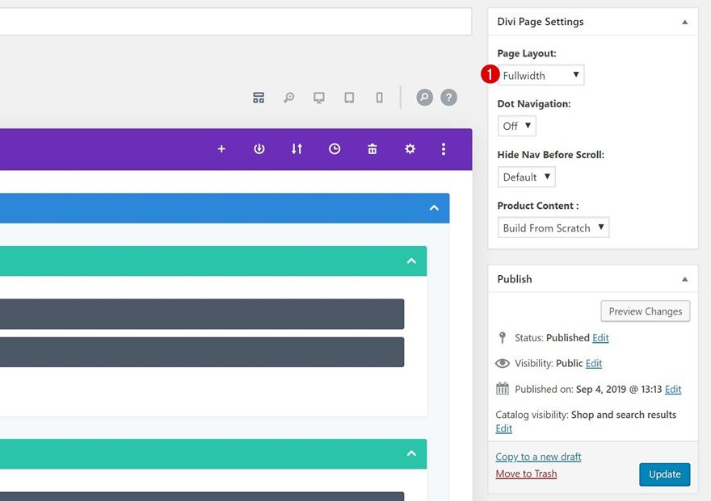Click the Preview Changes button

pyautogui.click(x=645, y=311)
